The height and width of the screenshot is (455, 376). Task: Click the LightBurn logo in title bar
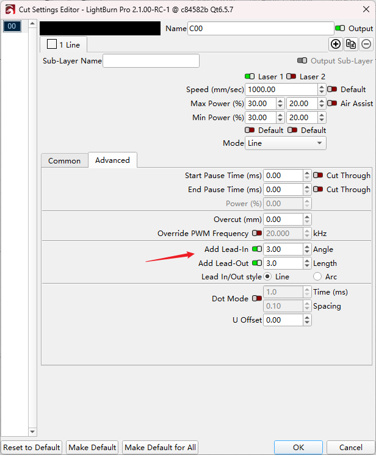10,10
